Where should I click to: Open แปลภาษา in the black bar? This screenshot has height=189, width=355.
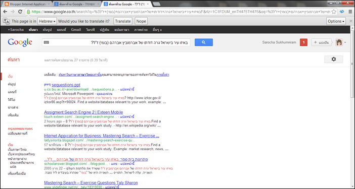pyautogui.click(x=121, y=30)
